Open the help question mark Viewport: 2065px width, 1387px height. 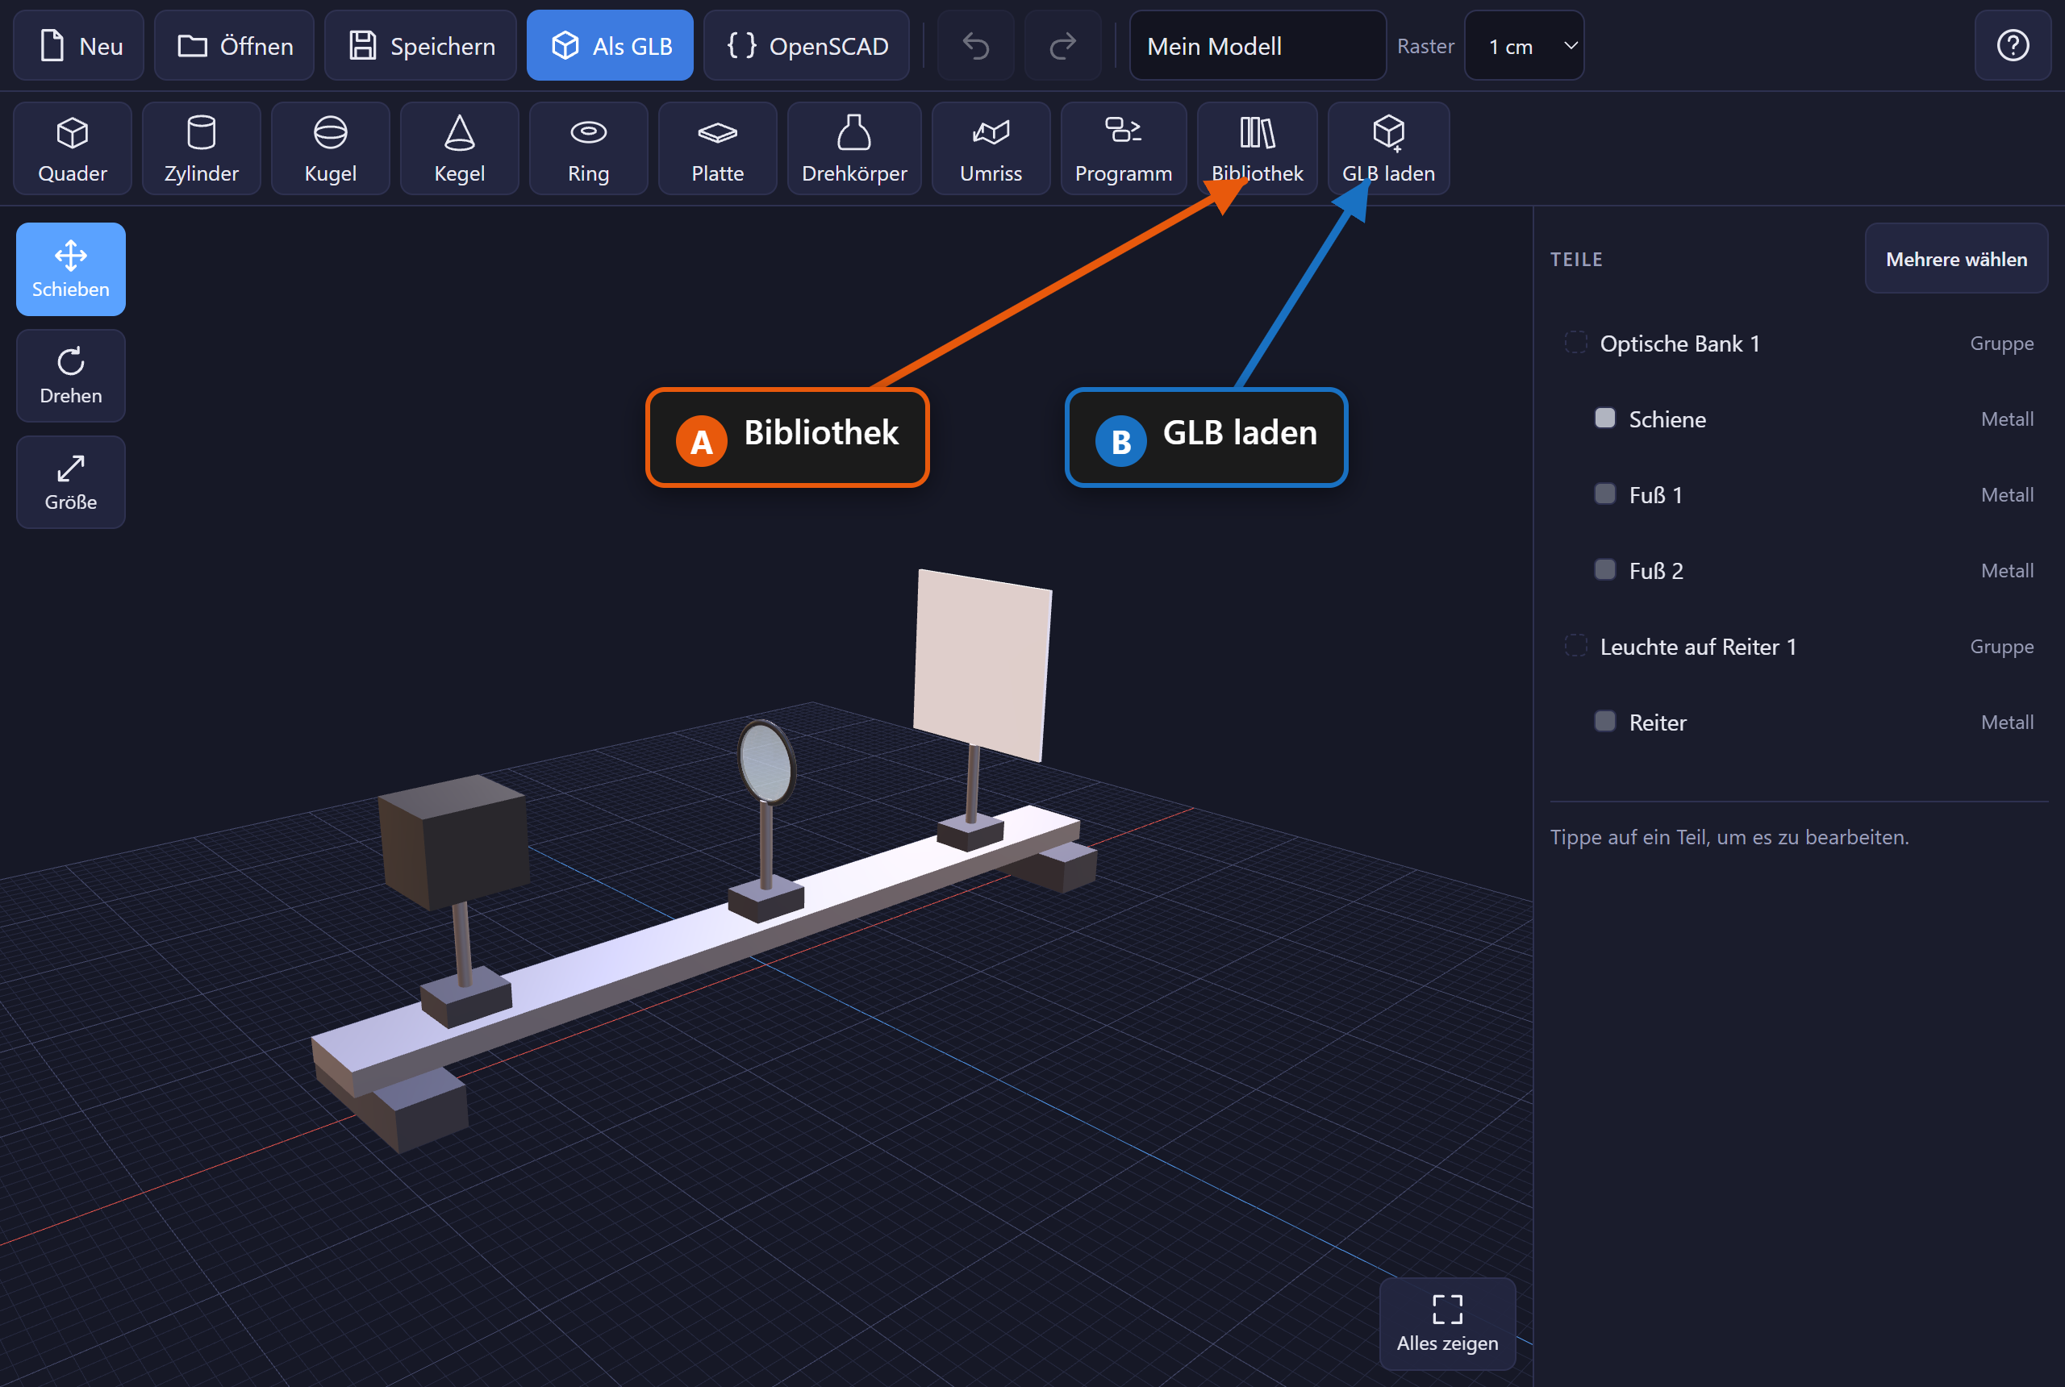pyautogui.click(x=2013, y=46)
